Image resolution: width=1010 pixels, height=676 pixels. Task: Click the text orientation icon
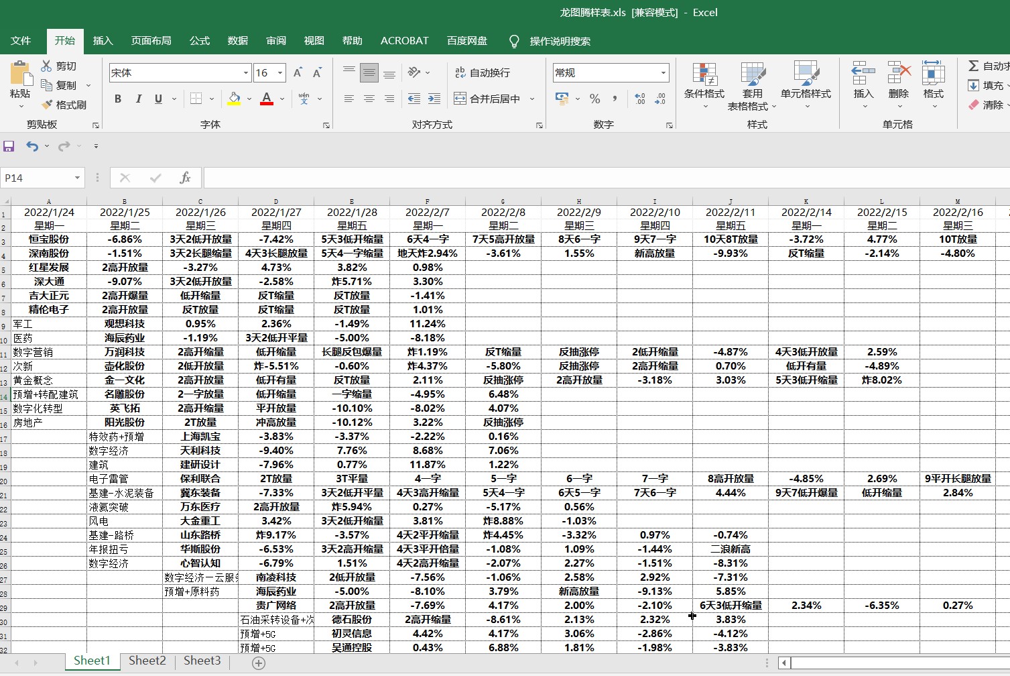click(414, 72)
